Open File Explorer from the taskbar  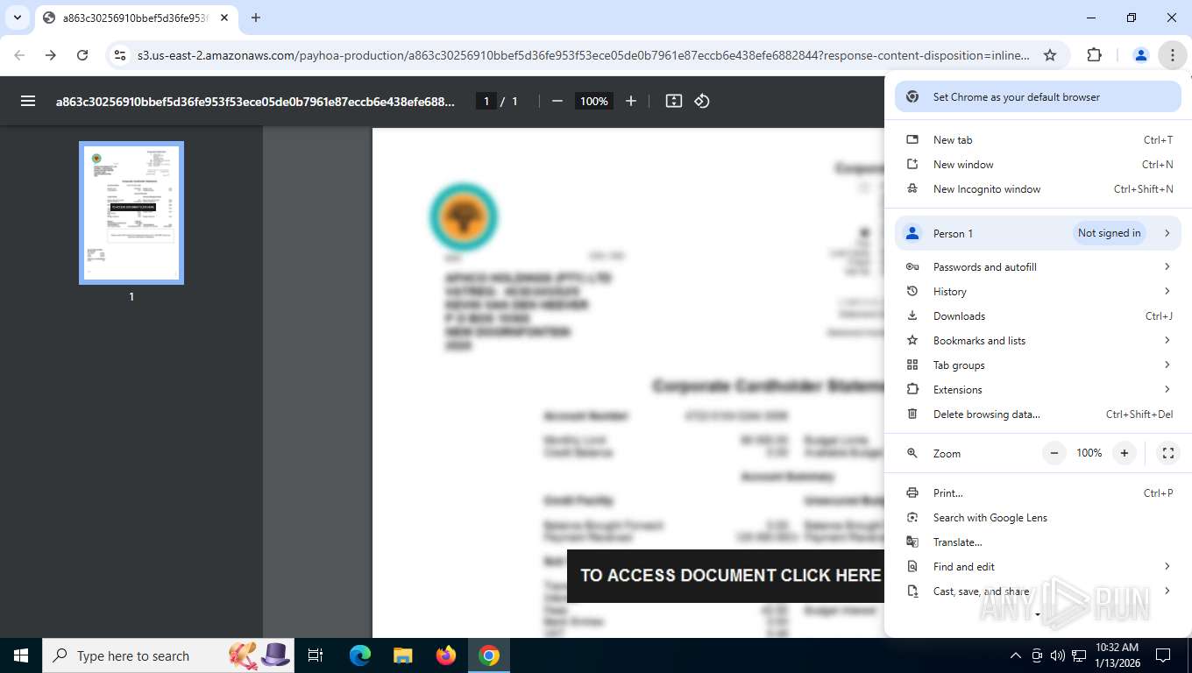tap(403, 655)
